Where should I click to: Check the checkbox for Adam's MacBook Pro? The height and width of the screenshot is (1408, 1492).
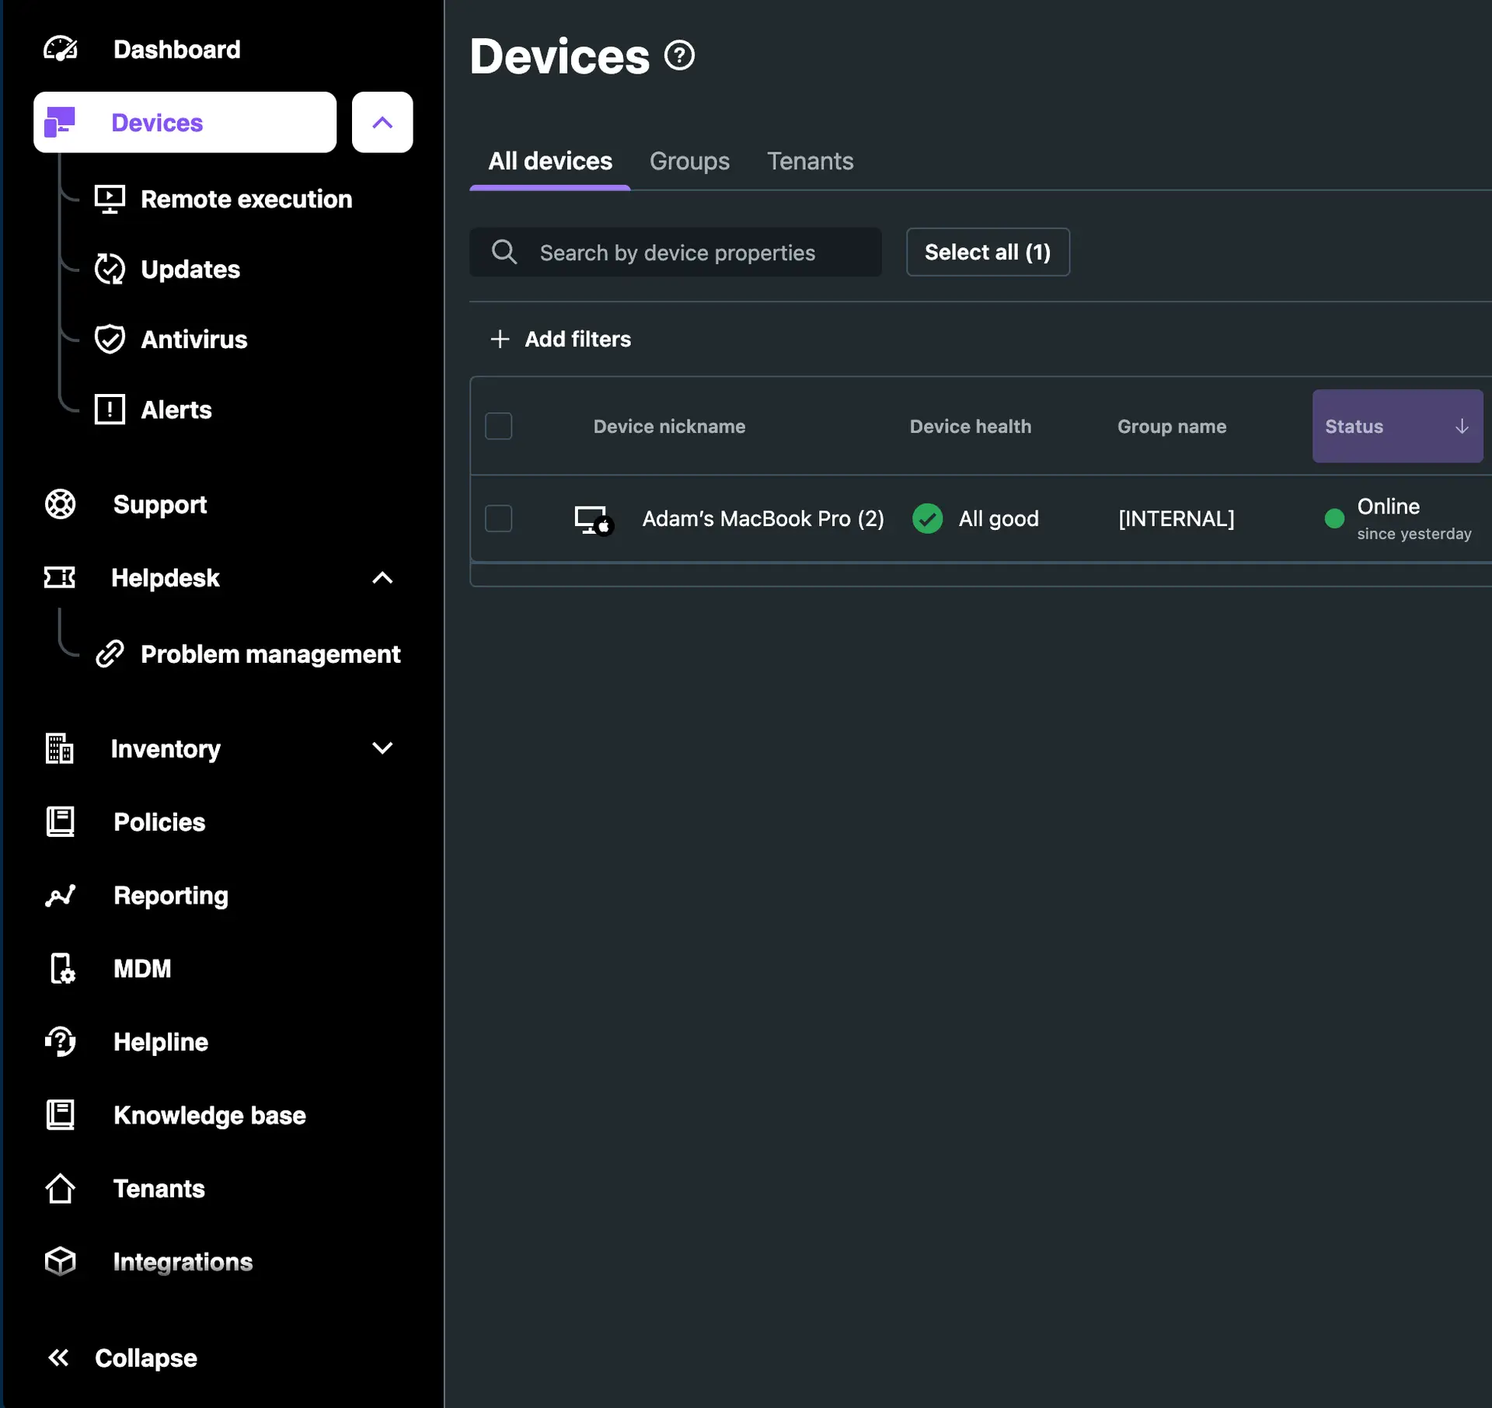pyautogui.click(x=499, y=518)
